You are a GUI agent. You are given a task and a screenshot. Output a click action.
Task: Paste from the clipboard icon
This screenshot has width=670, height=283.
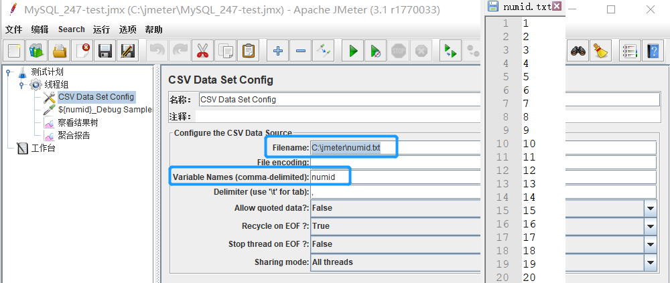248,52
